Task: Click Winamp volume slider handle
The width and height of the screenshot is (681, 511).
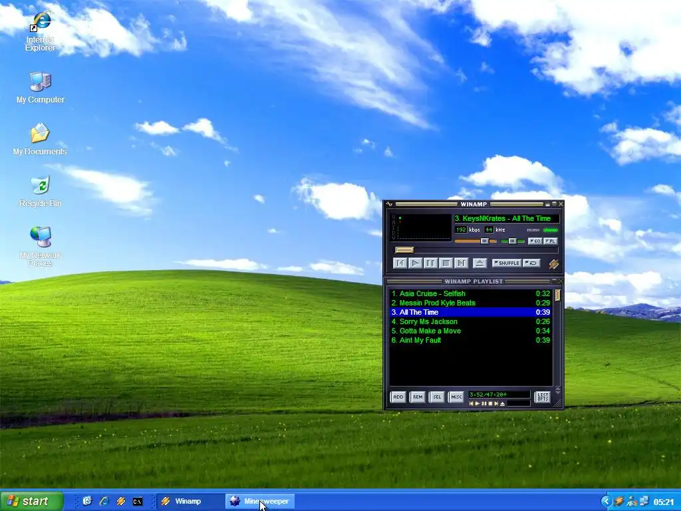Action: click(x=484, y=241)
